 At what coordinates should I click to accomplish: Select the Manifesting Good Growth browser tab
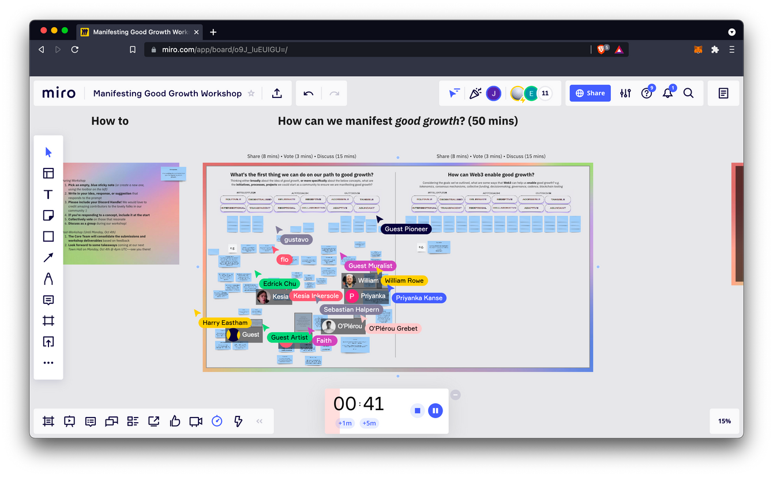[x=138, y=32]
